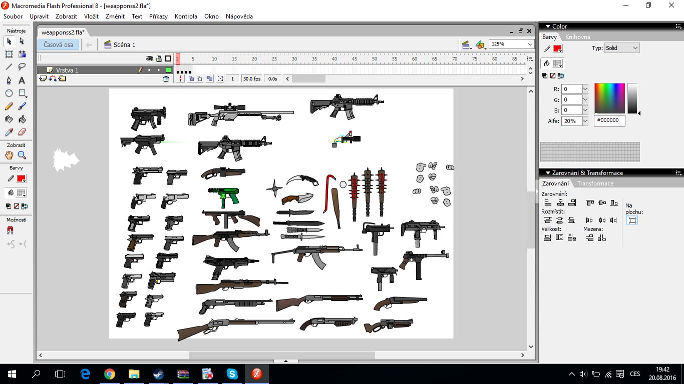Viewport: 684px width, 384px height.
Task: Open the fill color swatch in Tools panel
Action: 21,192
